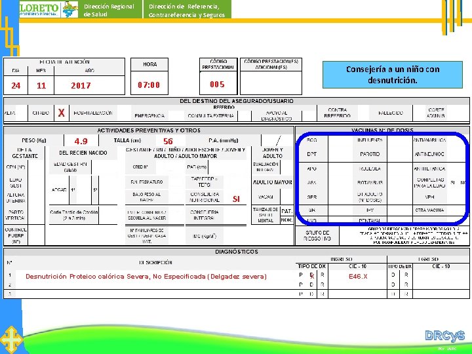This screenshot has height=354, width=472.
Task: Click the Código Prestacional value 005
Action: click(x=218, y=85)
